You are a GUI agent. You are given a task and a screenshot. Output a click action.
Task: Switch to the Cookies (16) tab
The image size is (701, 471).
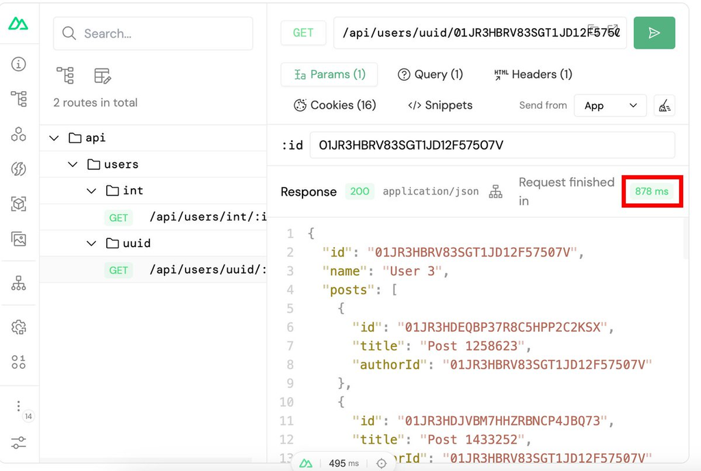point(334,105)
